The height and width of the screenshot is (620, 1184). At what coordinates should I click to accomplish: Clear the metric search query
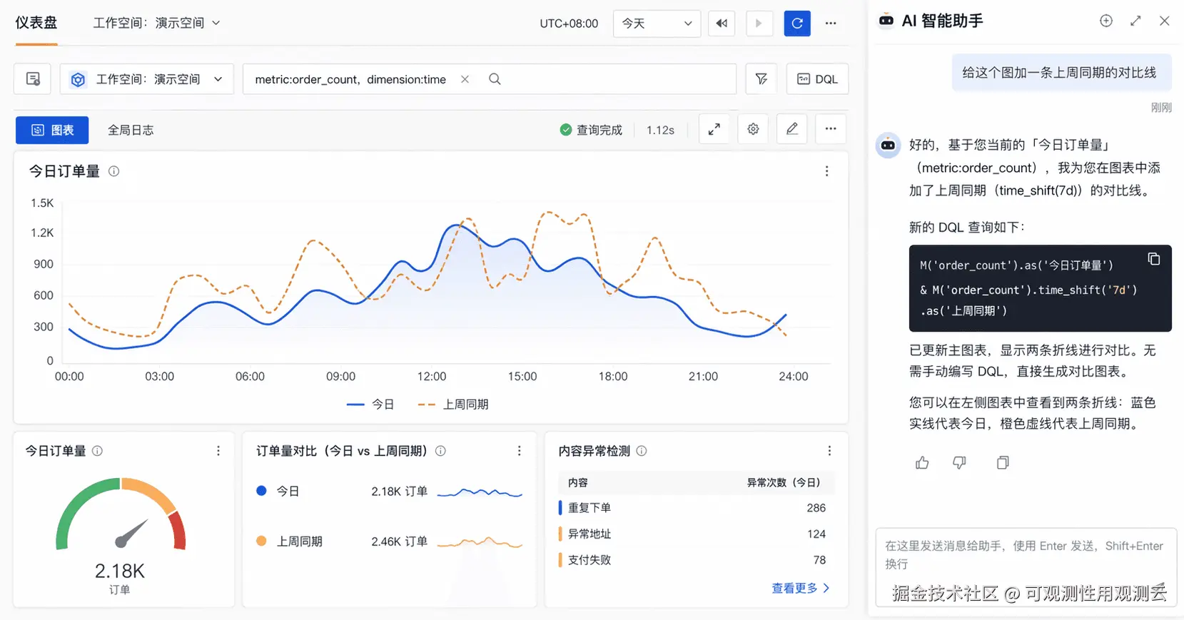[465, 79]
